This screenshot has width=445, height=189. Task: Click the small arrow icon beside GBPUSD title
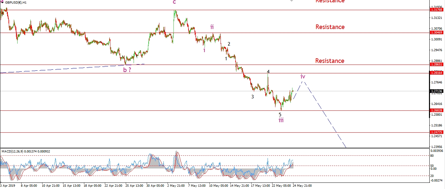[x=2, y=2]
